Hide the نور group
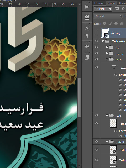The image size is (126, 168). click(x=97, y=47)
